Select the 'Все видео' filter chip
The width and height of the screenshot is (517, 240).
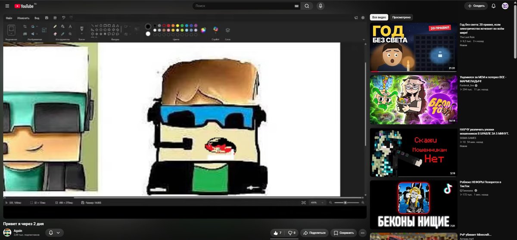pos(379,17)
